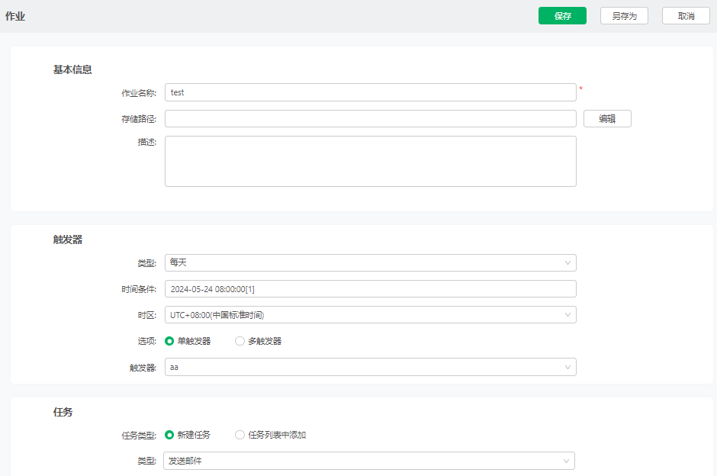Click the 编辑 button beside 存储路径
The width and height of the screenshot is (717, 476).
[x=607, y=119]
